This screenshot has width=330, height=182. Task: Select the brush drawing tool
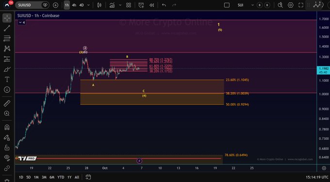coord(7,69)
